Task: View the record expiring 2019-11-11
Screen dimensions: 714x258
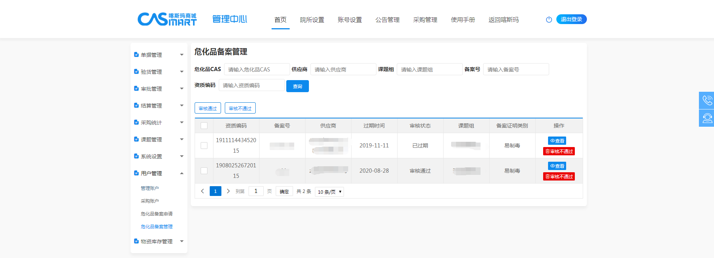Action: click(x=557, y=141)
